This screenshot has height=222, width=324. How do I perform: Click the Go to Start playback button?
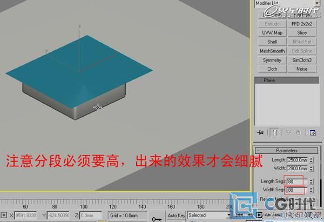point(239,215)
